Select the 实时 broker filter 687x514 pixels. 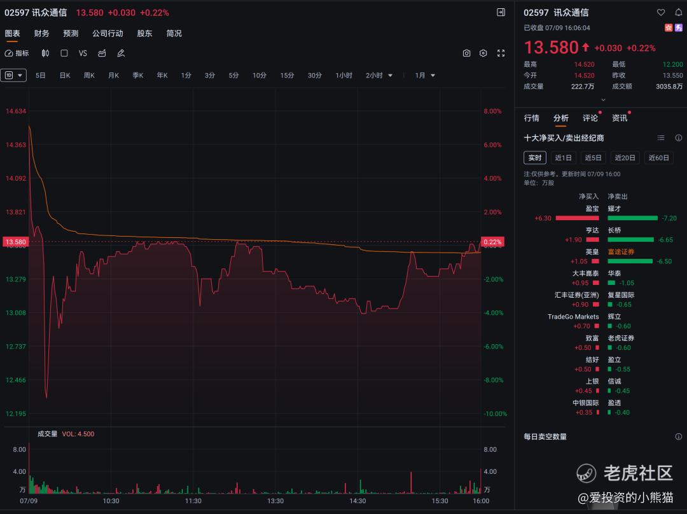click(x=535, y=158)
